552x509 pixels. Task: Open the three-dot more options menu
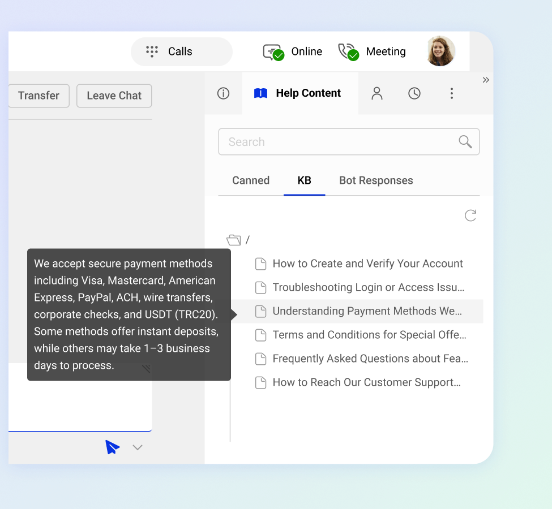click(452, 93)
